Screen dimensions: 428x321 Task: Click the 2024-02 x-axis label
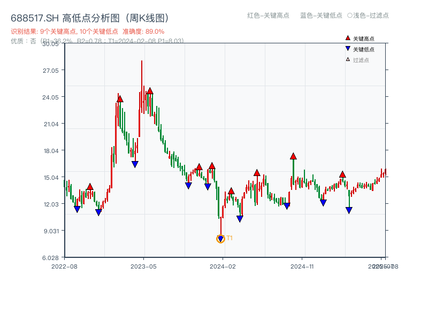click(223, 266)
